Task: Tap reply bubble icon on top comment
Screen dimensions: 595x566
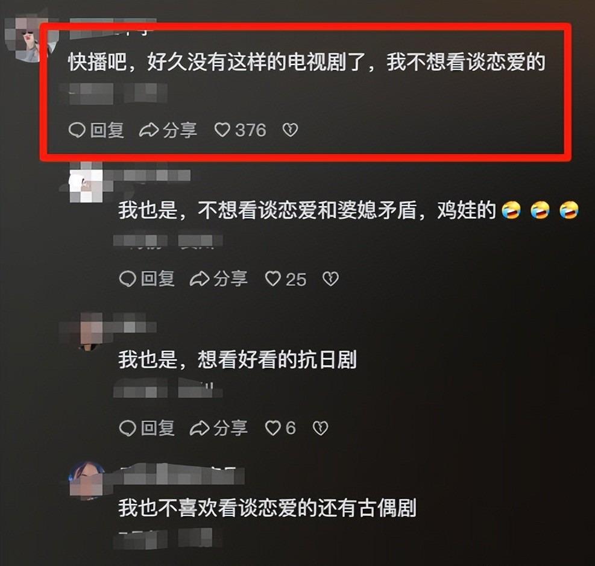Action: pos(77,130)
